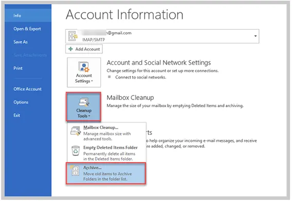Click Exit in the sidebar
Image resolution: width=292 pixels, height=201 pixels.
(16, 115)
